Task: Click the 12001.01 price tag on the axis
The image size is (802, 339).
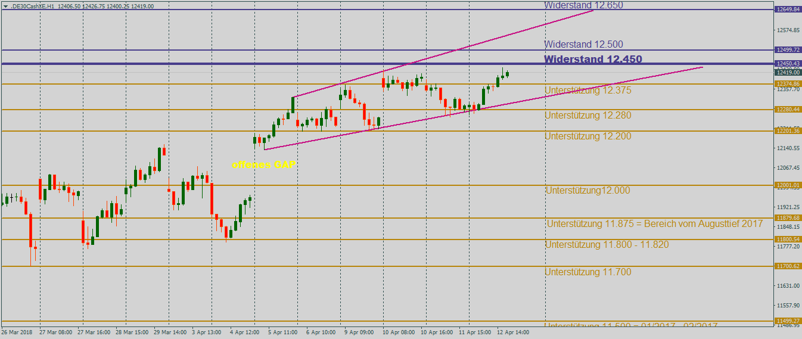Action: 788,185
